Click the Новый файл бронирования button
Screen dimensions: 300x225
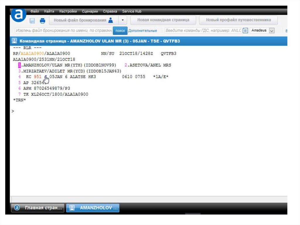[x=84, y=20]
